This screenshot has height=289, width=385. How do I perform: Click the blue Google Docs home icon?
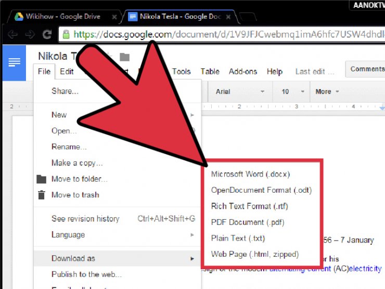(14, 62)
